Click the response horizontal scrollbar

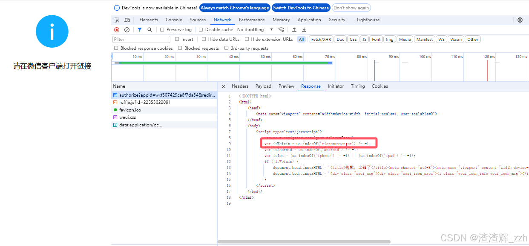coord(304,242)
